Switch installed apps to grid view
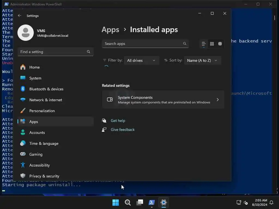This screenshot has width=279, height=209. [x=212, y=44]
